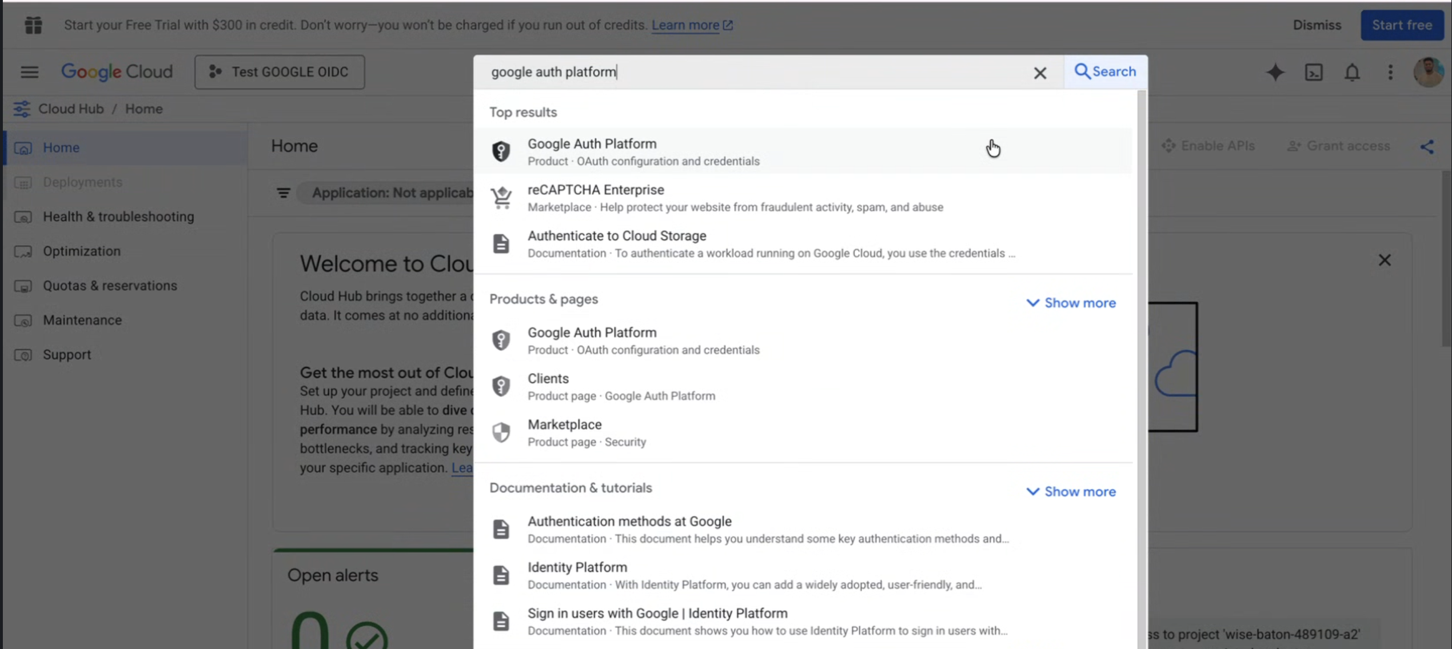
Task: Click the Google Cloud logo
Action: [117, 71]
